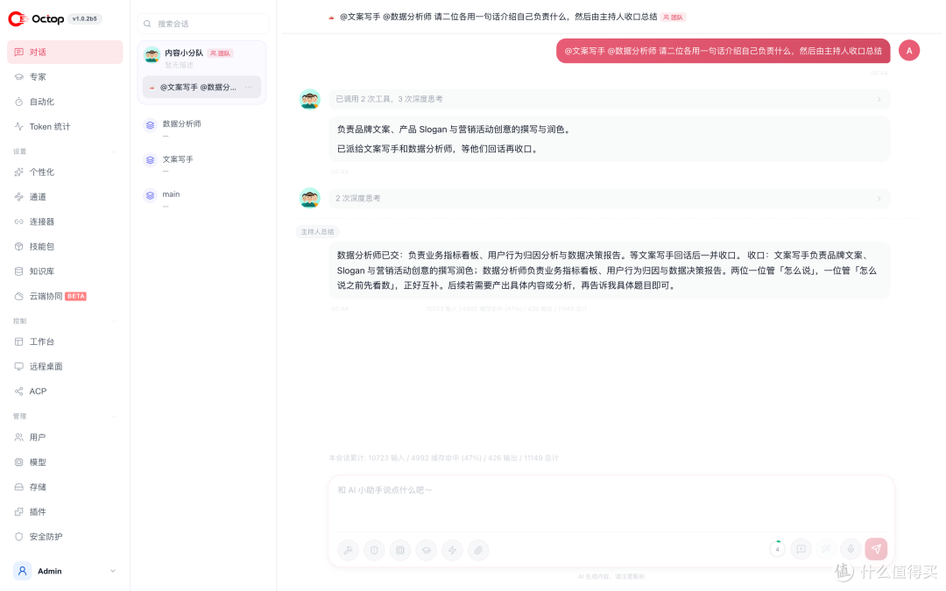Click the 存储 storage icon
Viewport: 946px width, 591px height.
(18, 487)
